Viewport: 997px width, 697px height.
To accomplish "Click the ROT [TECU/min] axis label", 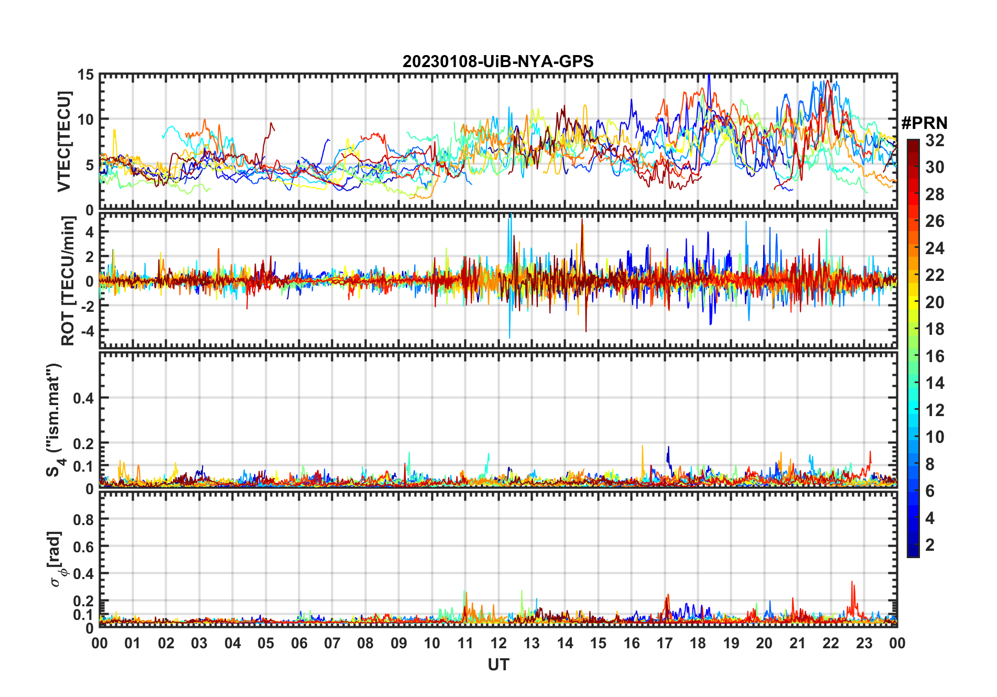I will (68, 281).
